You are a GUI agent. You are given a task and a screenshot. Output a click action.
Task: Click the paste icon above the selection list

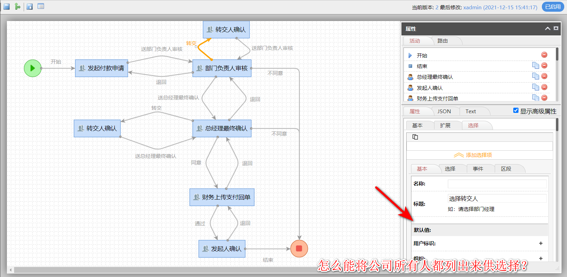pos(415,137)
